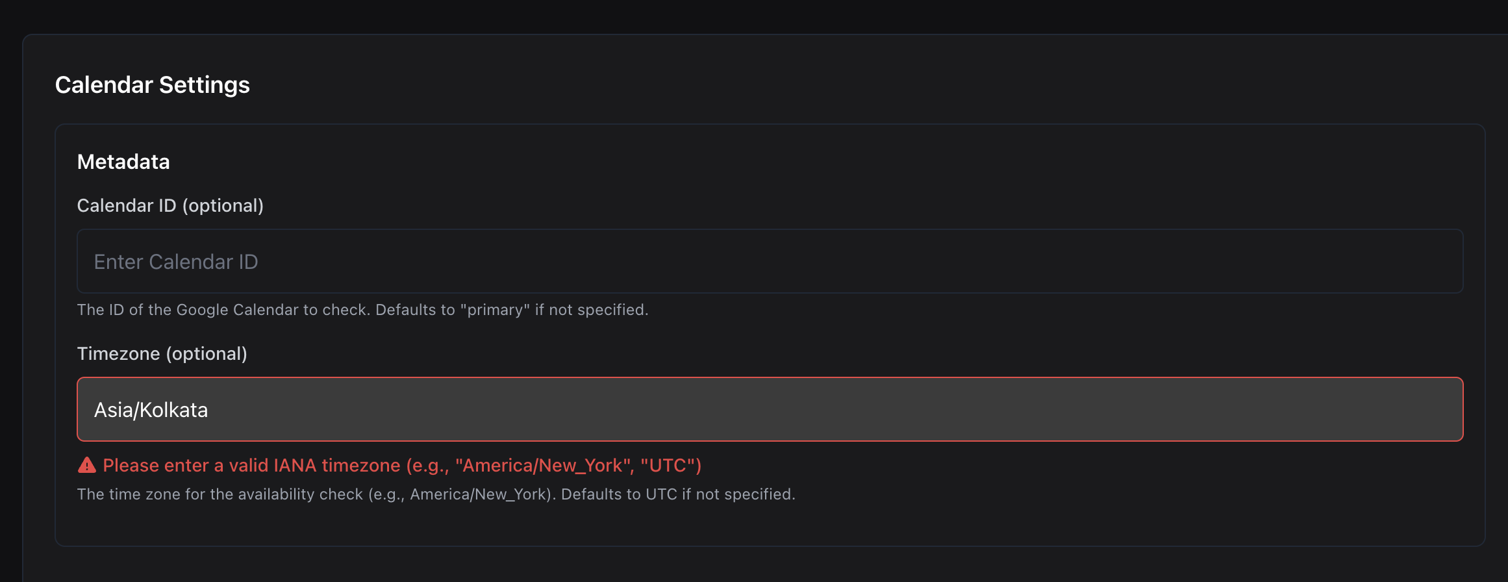Click "America/New_York" in the red error message
This screenshot has height=582, width=1508.
click(544, 466)
